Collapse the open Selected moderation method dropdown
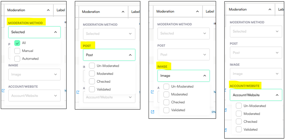285x139 pixels. click(55, 32)
